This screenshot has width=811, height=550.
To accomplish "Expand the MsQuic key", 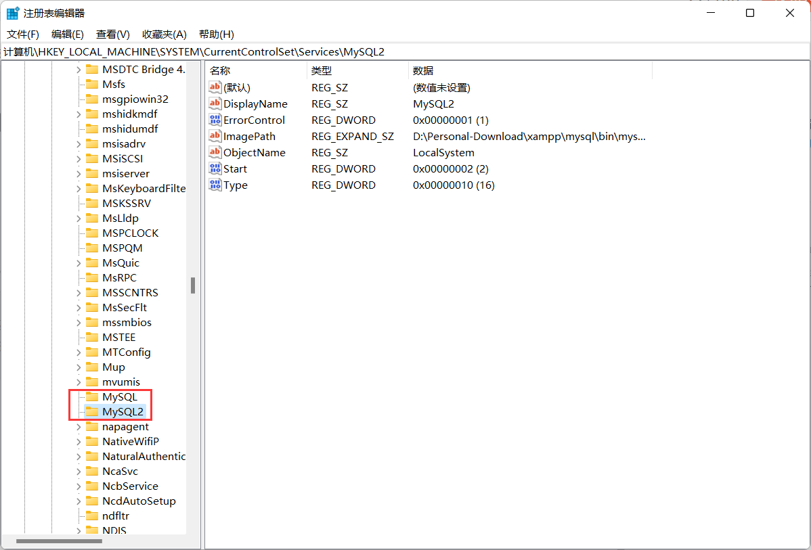I will [79, 263].
